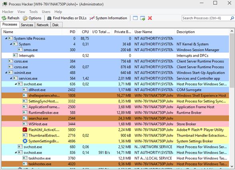Click the Search Processes input field
The width and height of the screenshot is (235, 170).
click(206, 18)
